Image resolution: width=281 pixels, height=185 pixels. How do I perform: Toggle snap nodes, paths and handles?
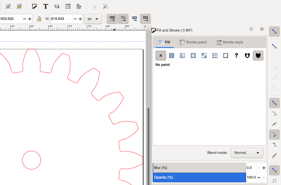point(274,103)
